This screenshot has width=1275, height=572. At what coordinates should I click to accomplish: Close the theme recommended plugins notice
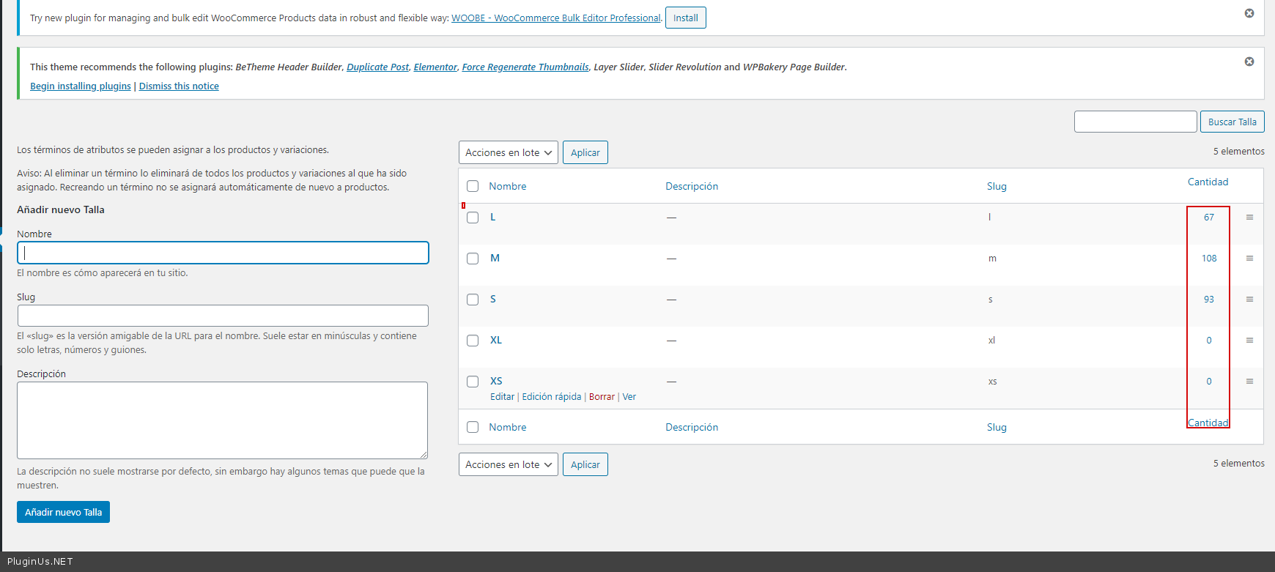(x=1249, y=62)
